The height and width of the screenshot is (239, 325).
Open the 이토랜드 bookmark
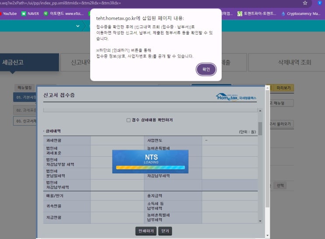(x=63, y=14)
